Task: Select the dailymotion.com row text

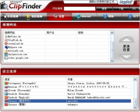Action: 18,54
